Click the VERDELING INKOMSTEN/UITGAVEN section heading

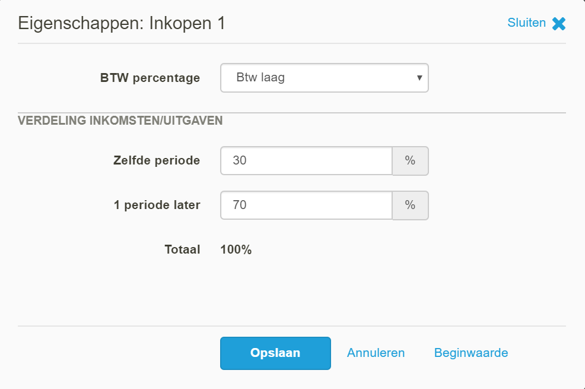point(120,121)
